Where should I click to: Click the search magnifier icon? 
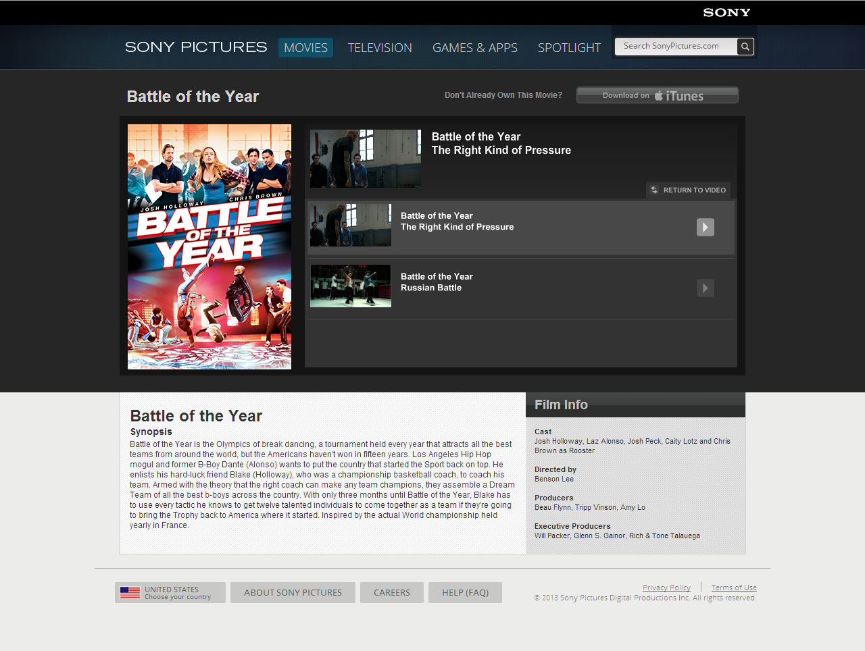[x=745, y=47]
